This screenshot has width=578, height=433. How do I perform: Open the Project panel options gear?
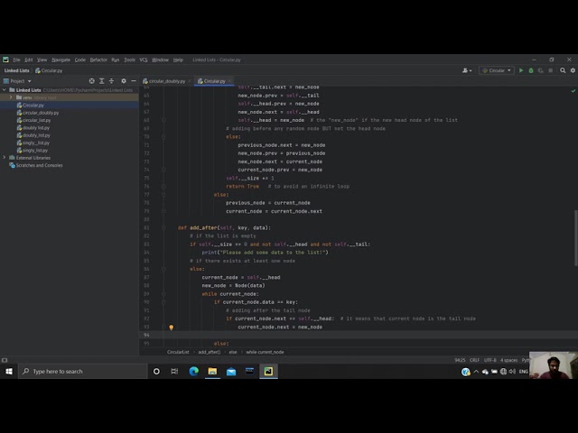[x=124, y=81]
